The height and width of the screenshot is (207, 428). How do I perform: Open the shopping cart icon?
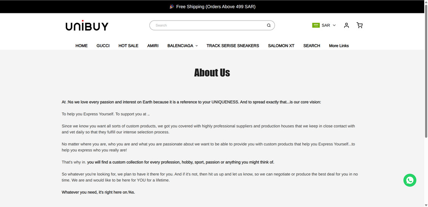(360, 25)
